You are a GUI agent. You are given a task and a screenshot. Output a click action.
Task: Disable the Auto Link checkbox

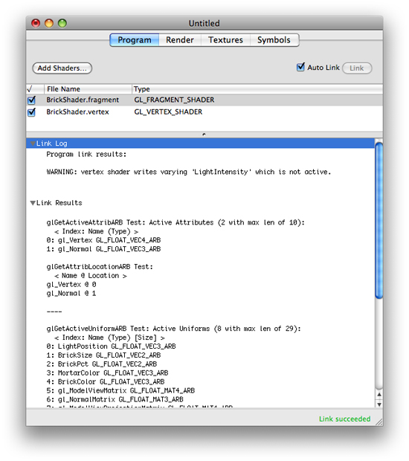[x=300, y=68]
